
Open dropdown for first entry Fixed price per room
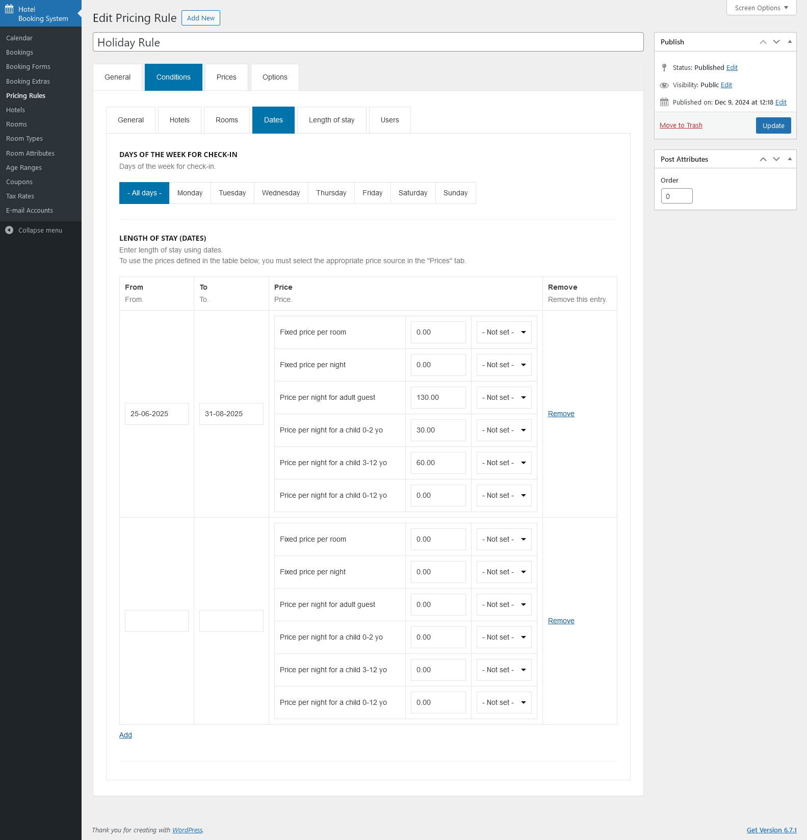click(504, 332)
